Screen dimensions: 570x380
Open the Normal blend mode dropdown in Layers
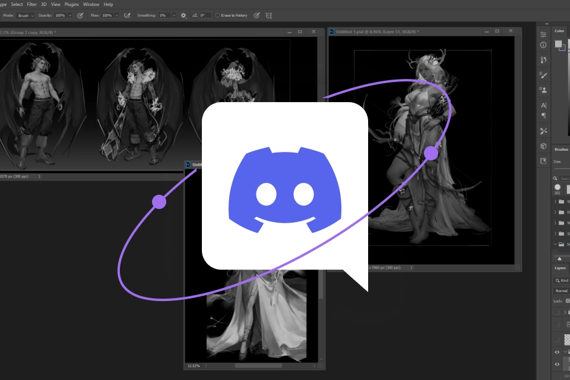561,291
